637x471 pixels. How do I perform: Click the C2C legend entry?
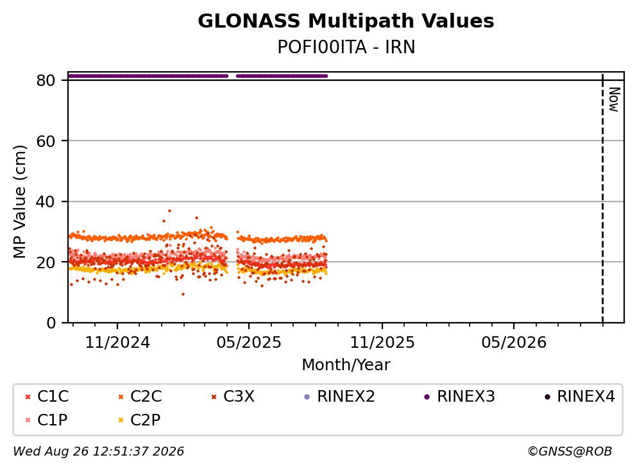tap(139, 396)
